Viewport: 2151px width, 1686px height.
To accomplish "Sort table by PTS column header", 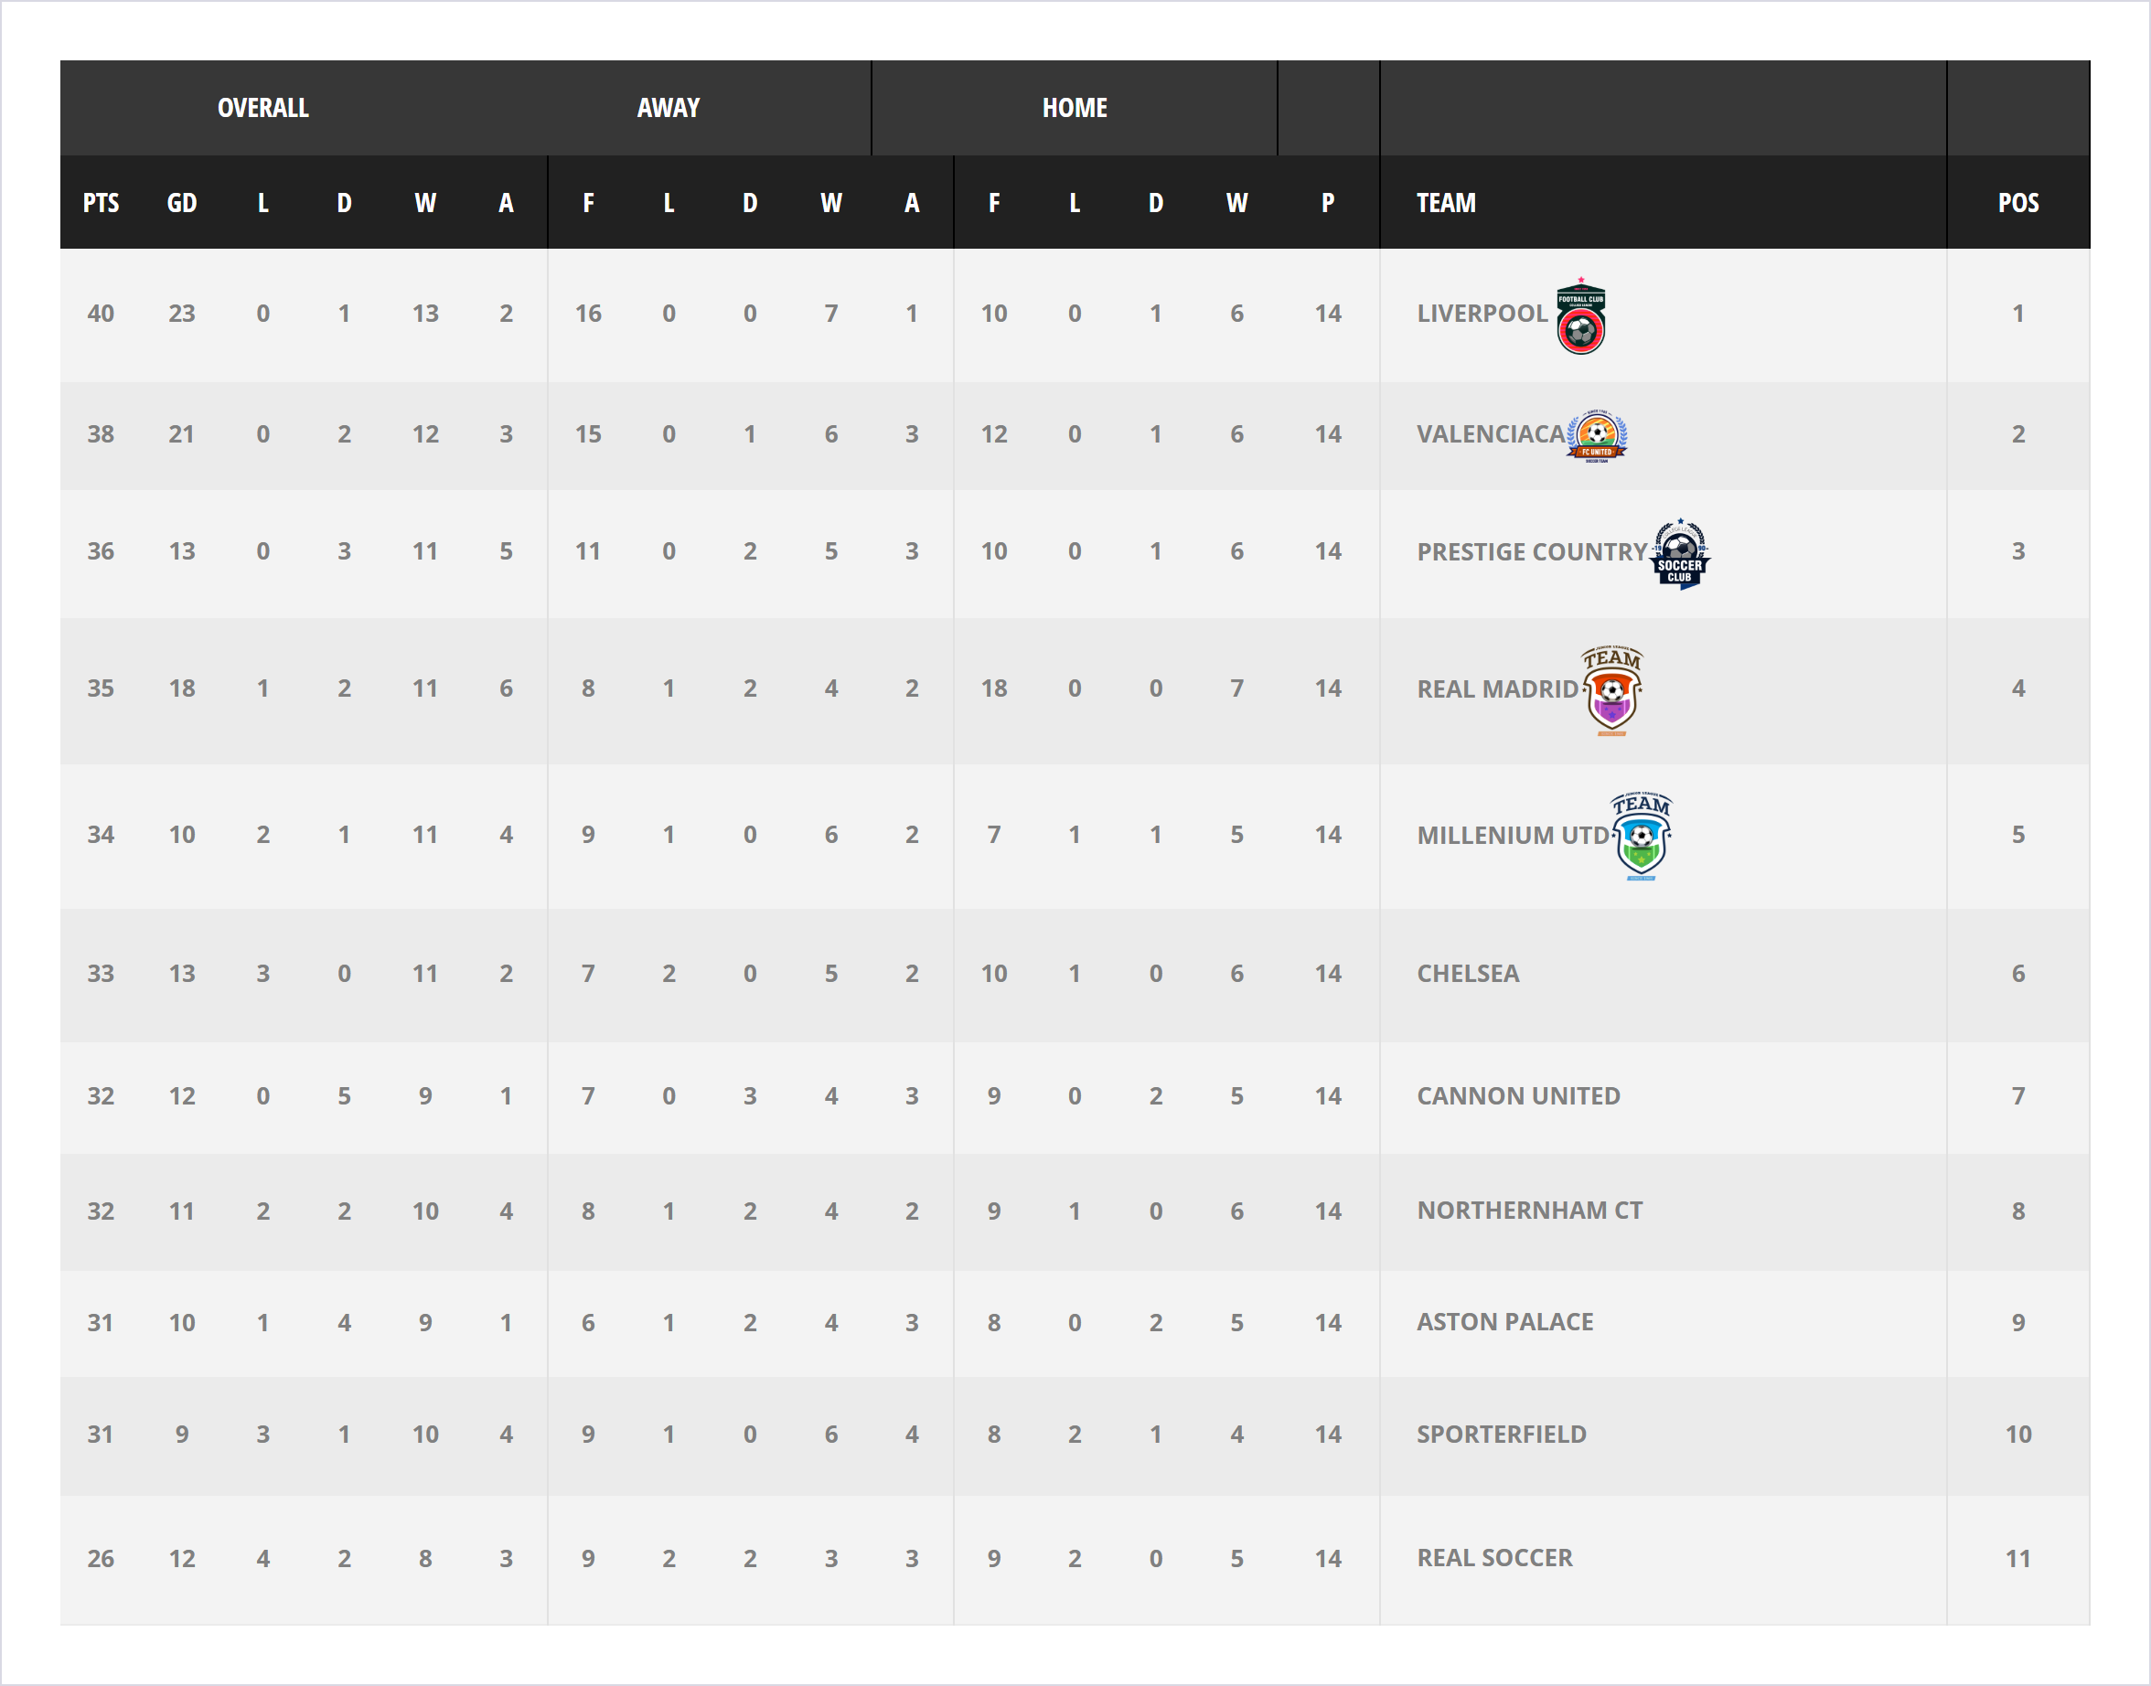I will click(x=101, y=203).
